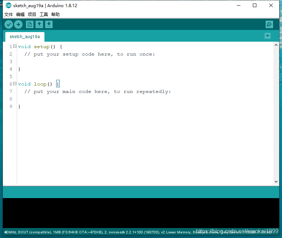This screenshot has width=282, height=238.
Task: Click the board info status bar text
Action: click(x=138, y=232)
